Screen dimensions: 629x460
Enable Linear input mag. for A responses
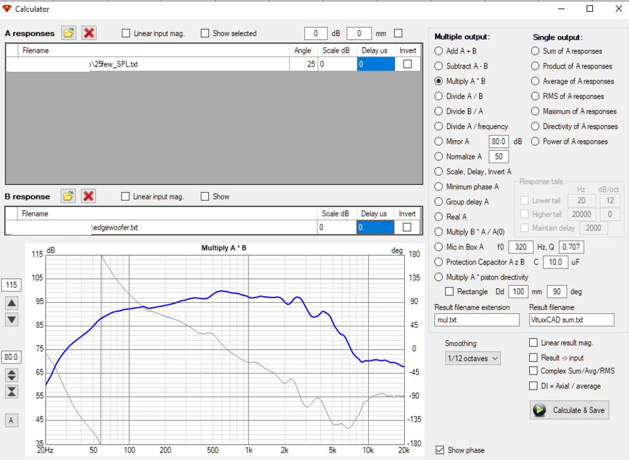pos(126,34)
